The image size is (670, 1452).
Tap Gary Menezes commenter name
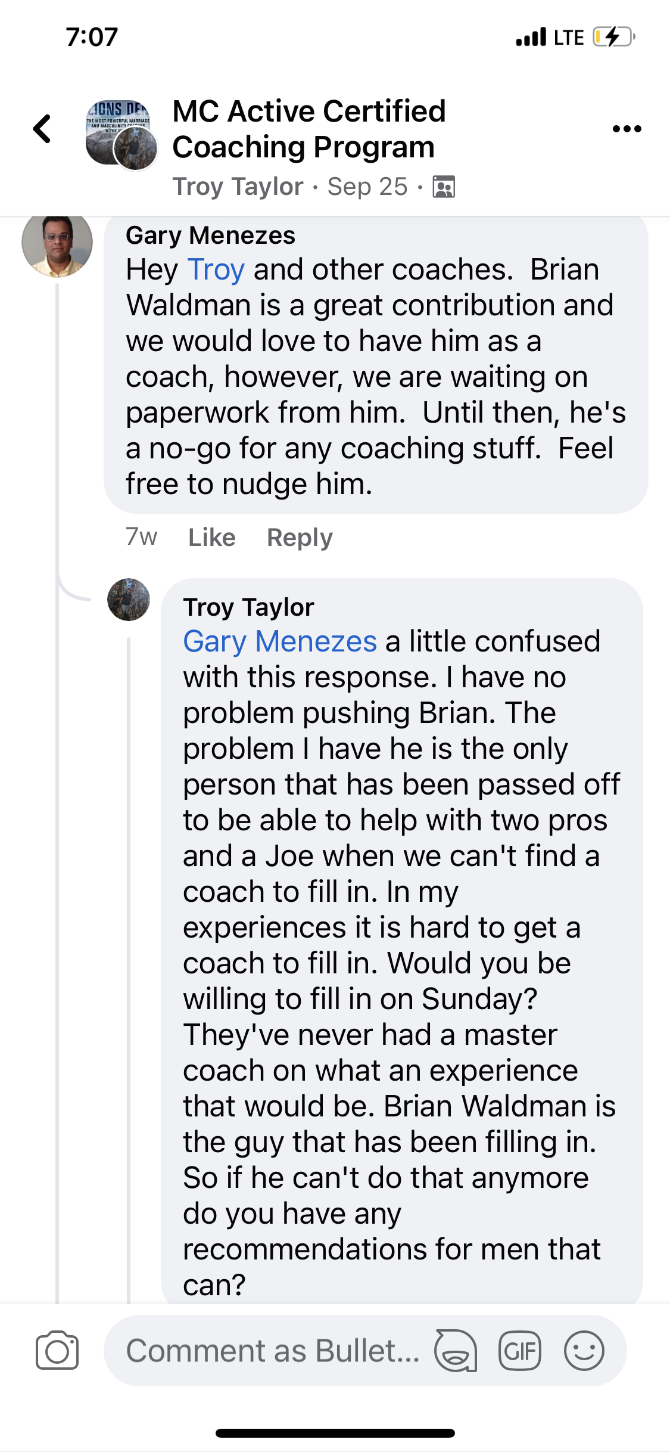tap(210, 235)
